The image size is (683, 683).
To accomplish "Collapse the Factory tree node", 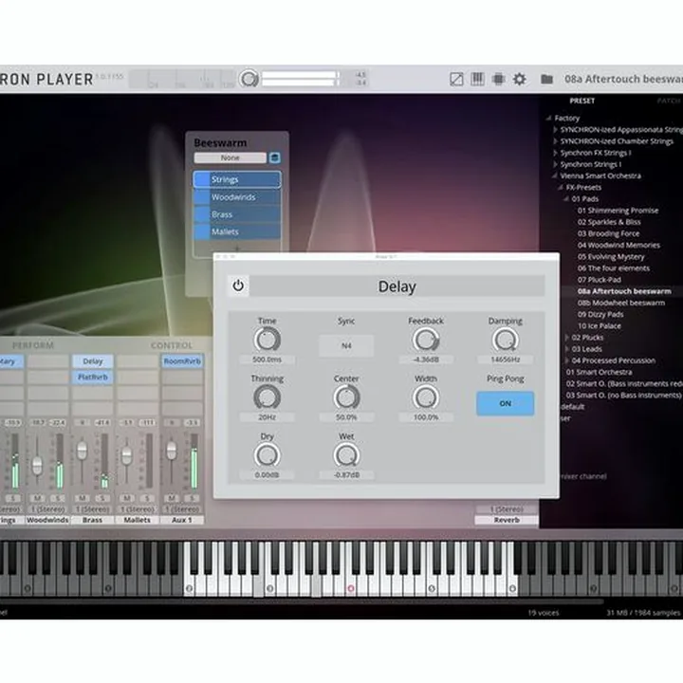I will (x=549, y=118).
